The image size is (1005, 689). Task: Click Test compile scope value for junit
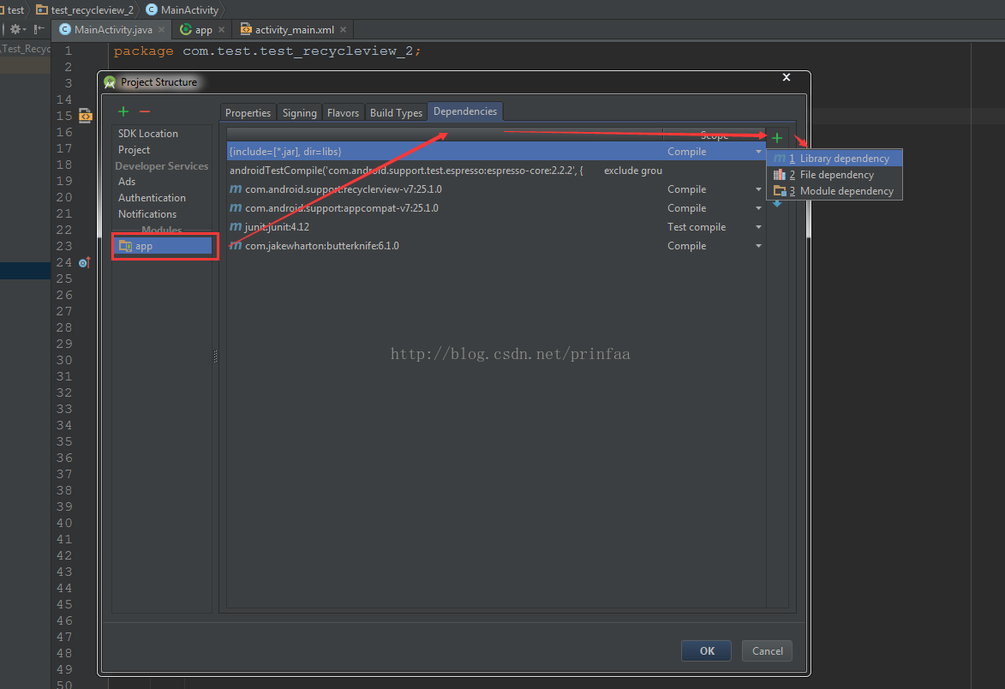coord(696,227)
